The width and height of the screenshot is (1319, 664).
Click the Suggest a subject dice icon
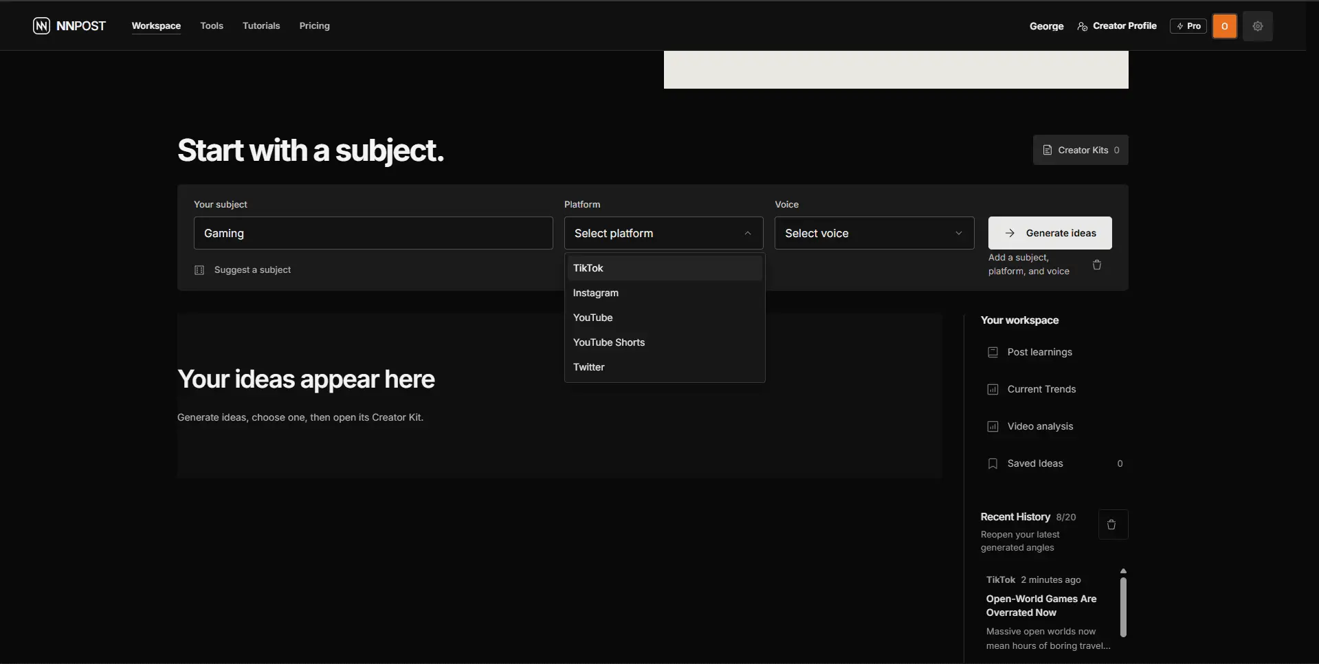[199, 270]
